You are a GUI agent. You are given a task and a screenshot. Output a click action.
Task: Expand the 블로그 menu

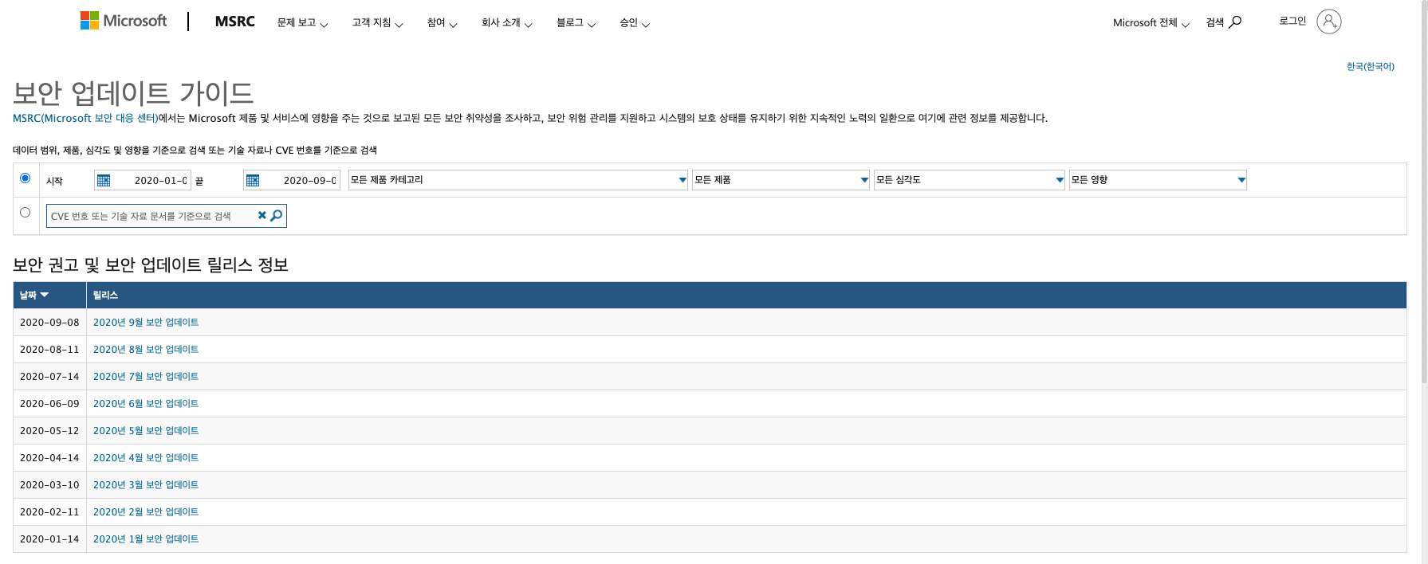pyautogui.click(x=576, y=23)
